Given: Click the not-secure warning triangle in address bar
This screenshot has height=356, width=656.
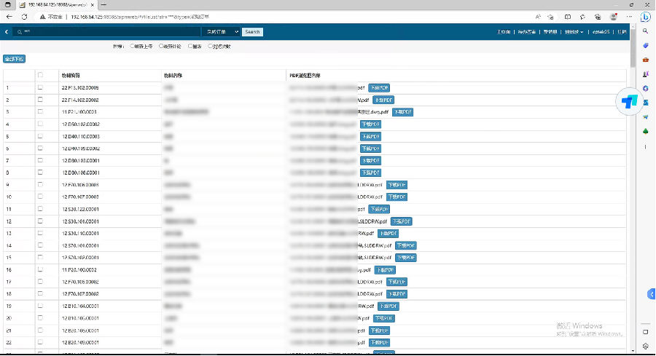Looking at the screenshot, I should 43,17.
